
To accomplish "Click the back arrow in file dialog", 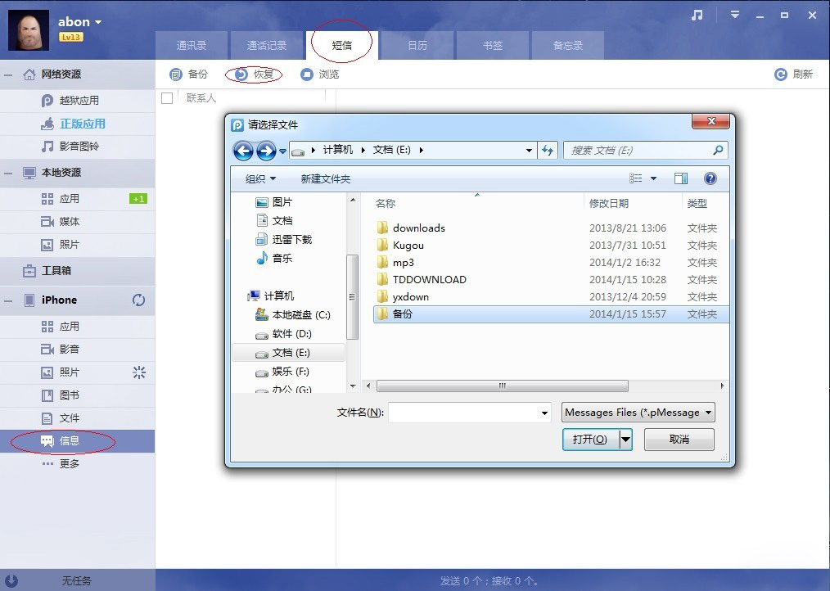I will point(243,151).
